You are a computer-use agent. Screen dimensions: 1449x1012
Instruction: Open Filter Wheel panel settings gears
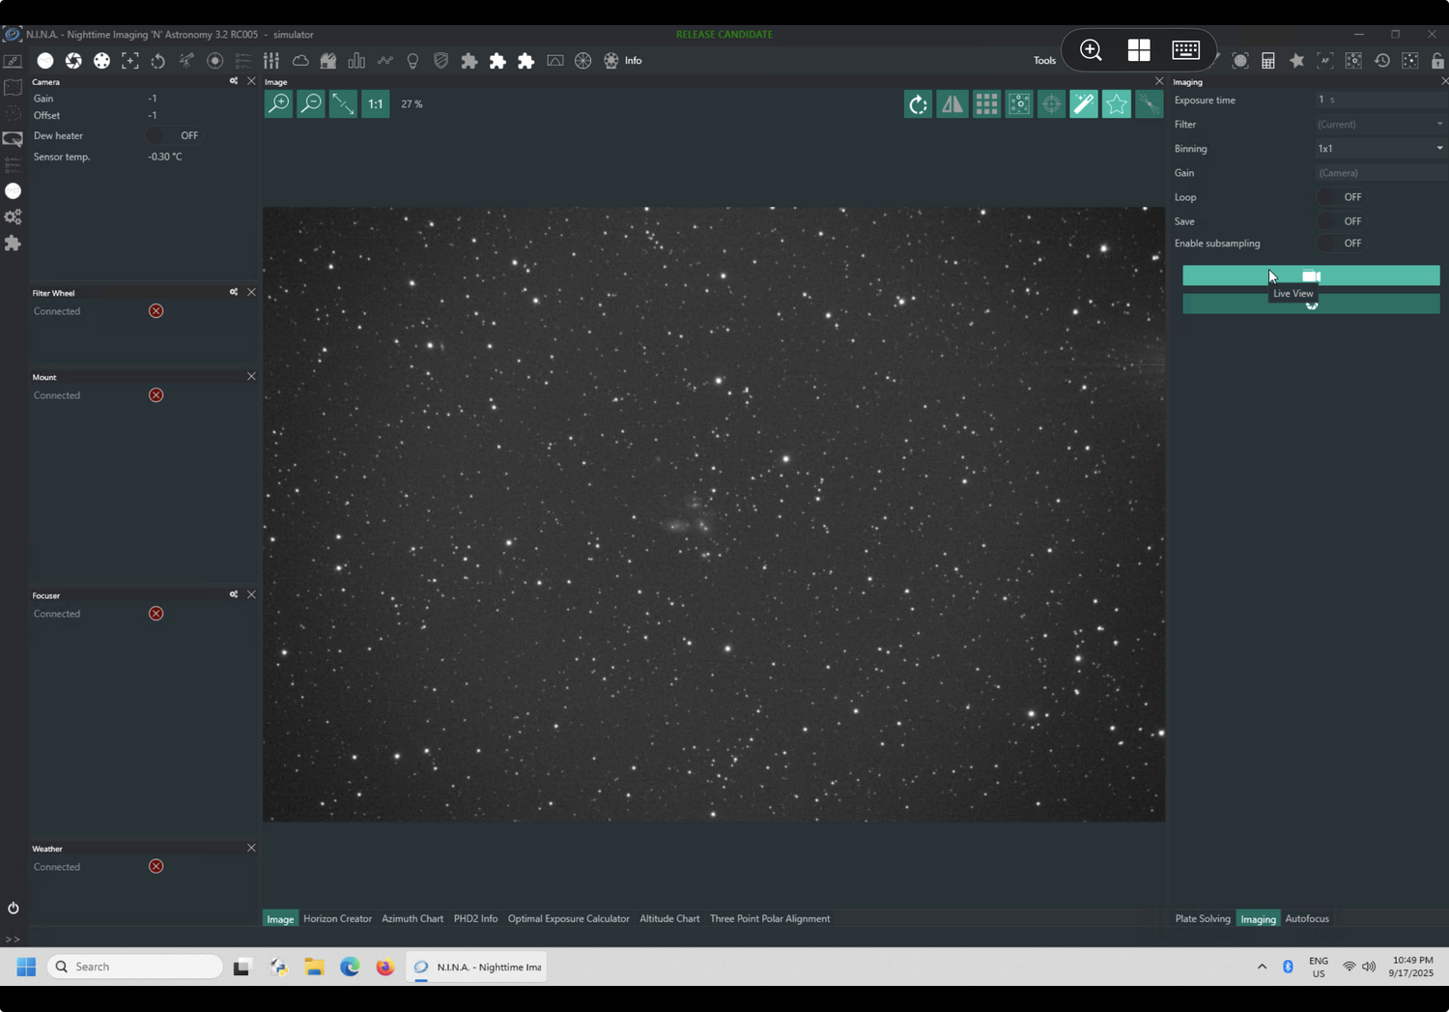tap(234, 292)
